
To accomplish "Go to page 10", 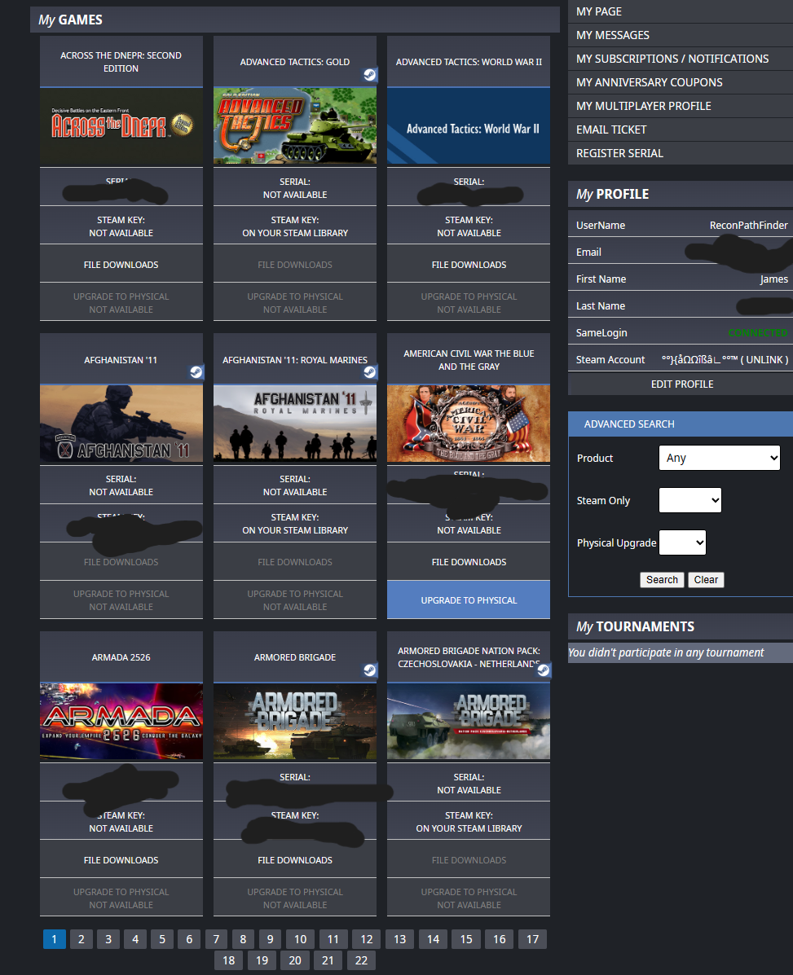I will click(x=301, y=939).
